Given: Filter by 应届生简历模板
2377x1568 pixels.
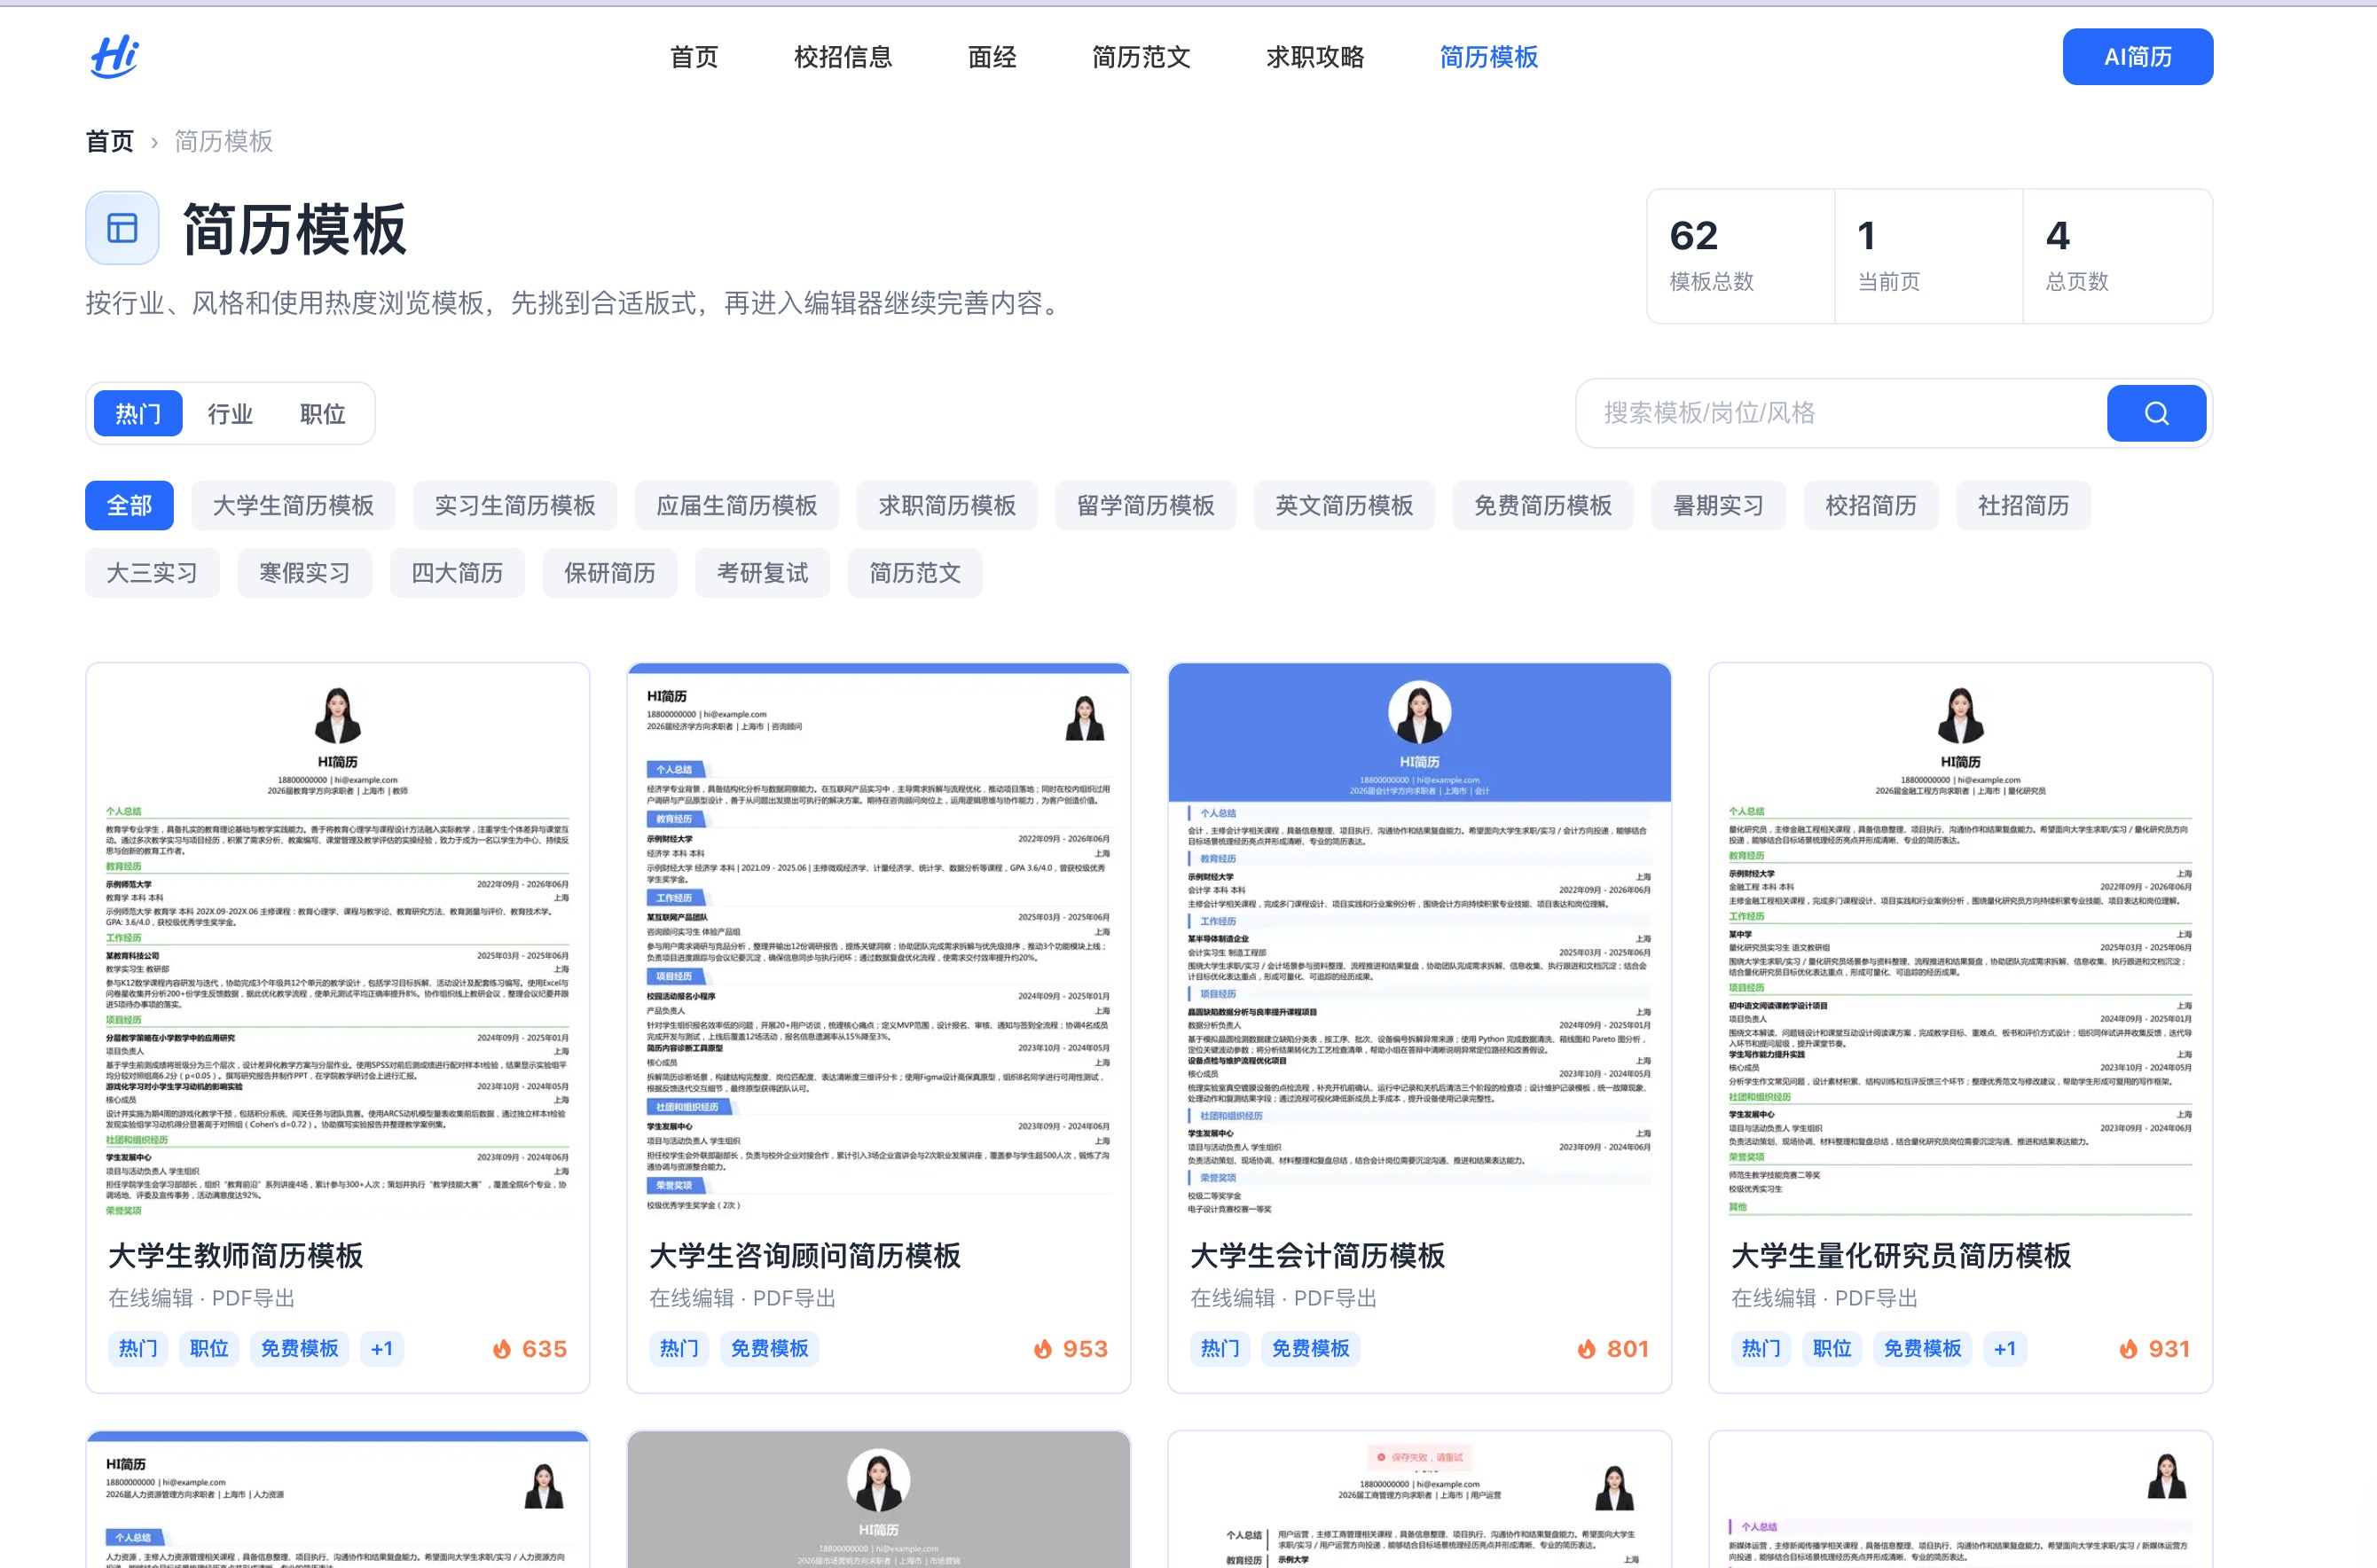Looking at the screenshot, I should tap(737, 505).
